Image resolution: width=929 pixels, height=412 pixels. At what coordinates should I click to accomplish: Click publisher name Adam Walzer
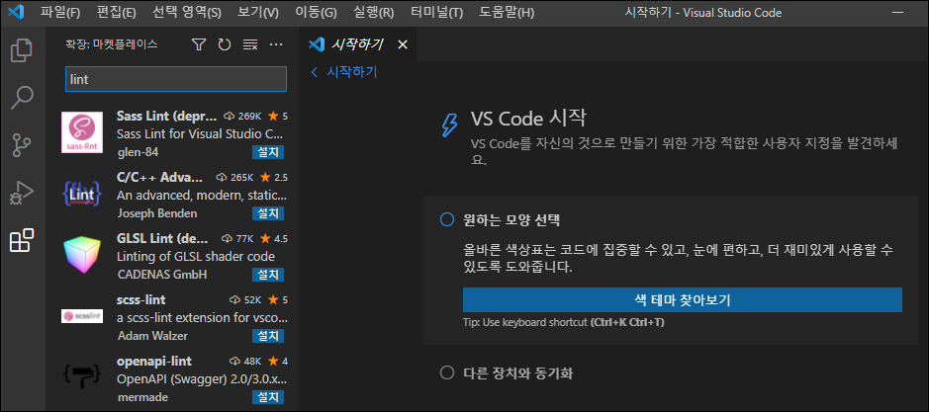click(x=152, y=336)
